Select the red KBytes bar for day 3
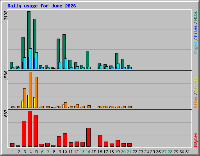Screen dimensions: 200x156 tap(24, 134)
